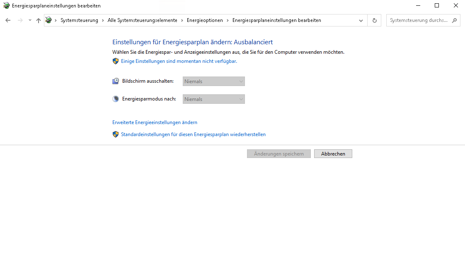
Task: Click the up-one-level arrow
Action: [39, 20]
